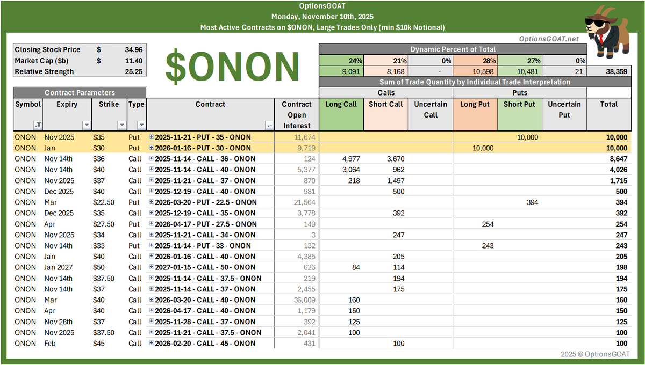Image resolution: width=645 pixels, height=365 pixels.
Task: Select the 394 Short Put quantity cell
Action: click(519, 202)
